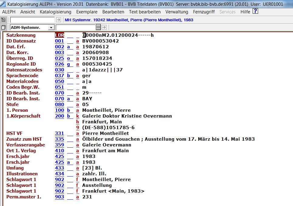Select the LDR Satzkennung tag

coord(60,35)
